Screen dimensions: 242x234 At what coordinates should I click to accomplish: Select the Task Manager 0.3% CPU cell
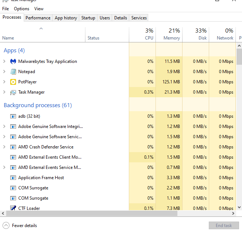pos(142,92)
